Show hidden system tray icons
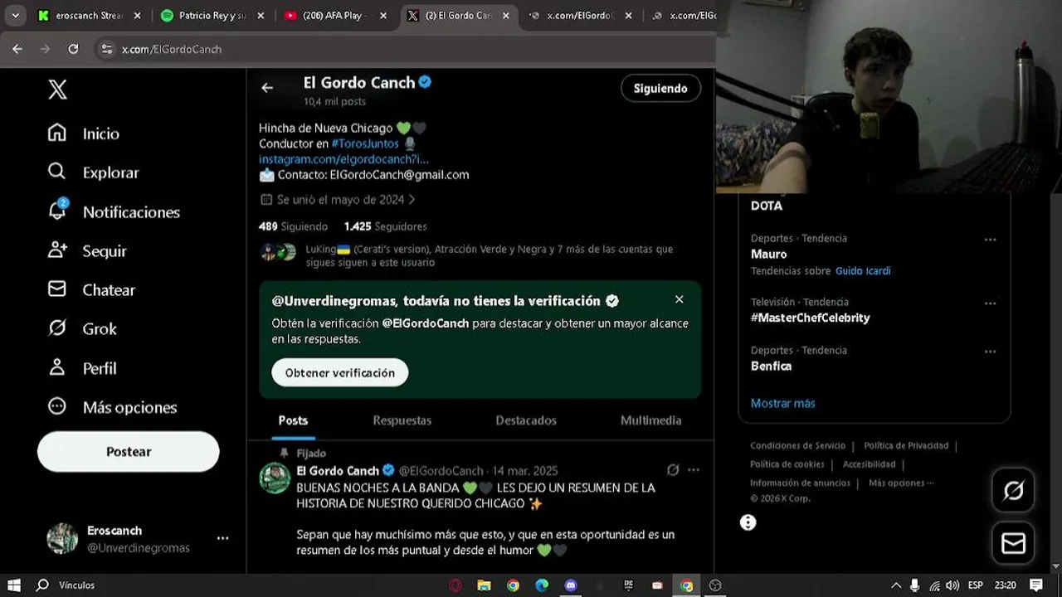 pos(896,585)
